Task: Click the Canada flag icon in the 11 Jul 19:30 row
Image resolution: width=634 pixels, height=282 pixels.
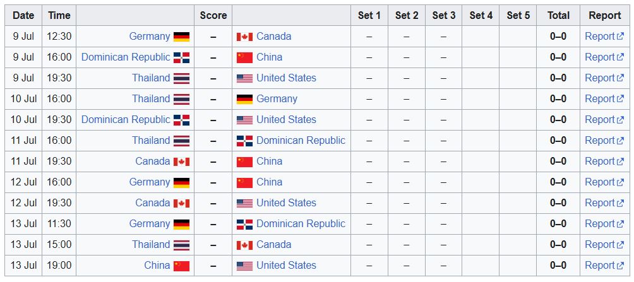Action: tap(181, 162)
